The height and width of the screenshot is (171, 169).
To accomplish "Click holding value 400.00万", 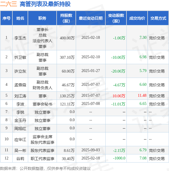I will [x=67, y=38].
